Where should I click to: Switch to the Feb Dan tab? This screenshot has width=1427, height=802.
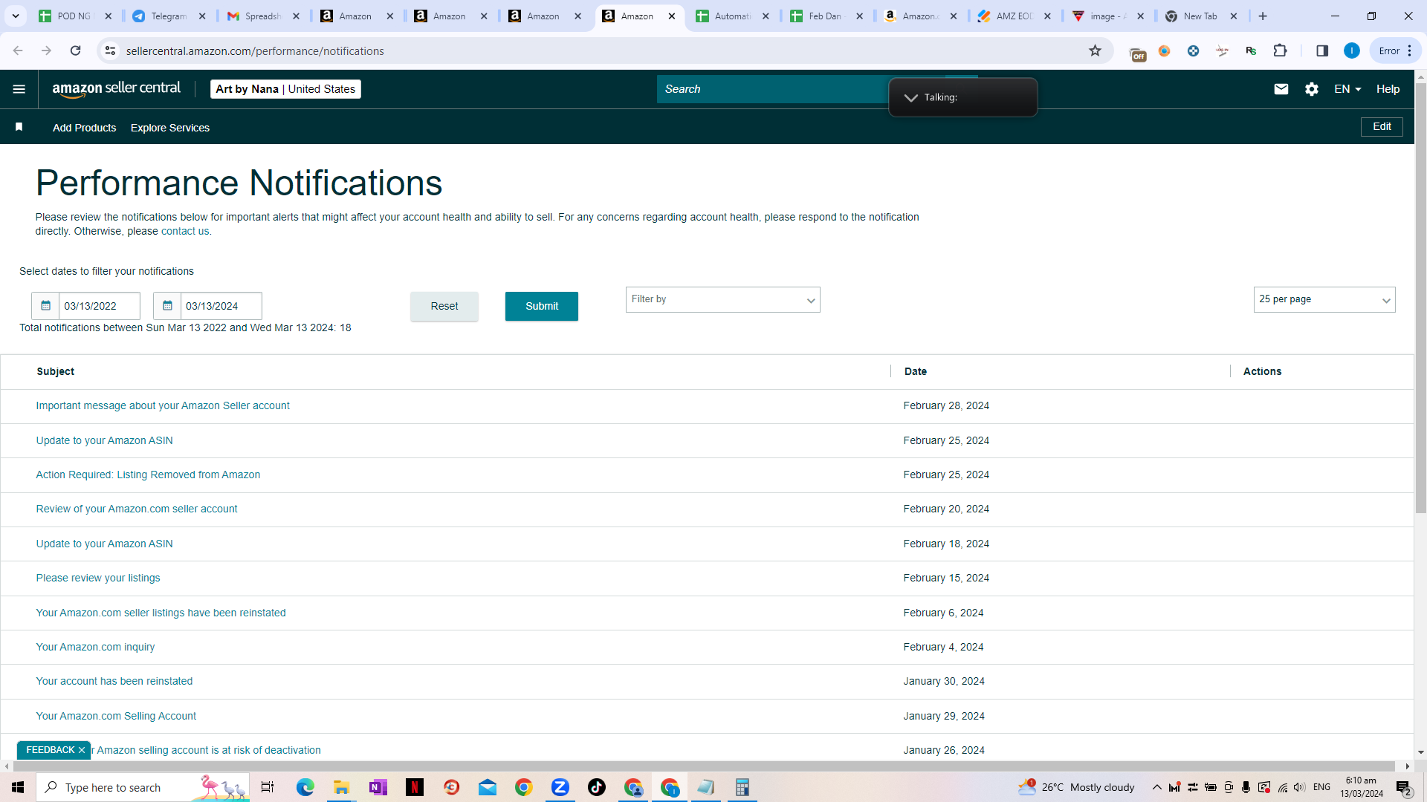coord(826,16)
